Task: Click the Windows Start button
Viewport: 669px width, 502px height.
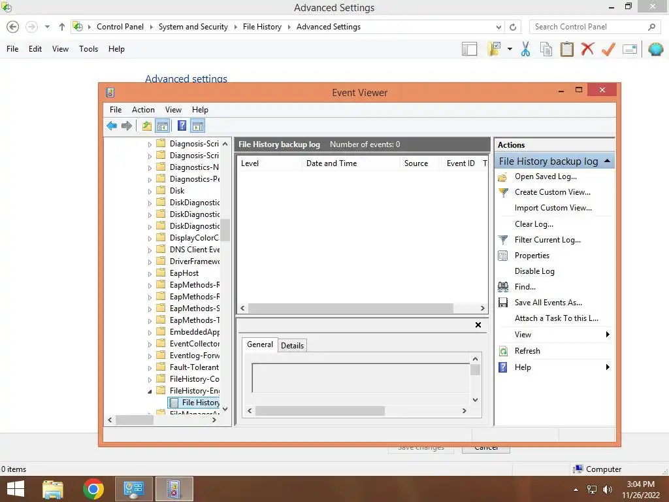Action: (x=16, y=489)
